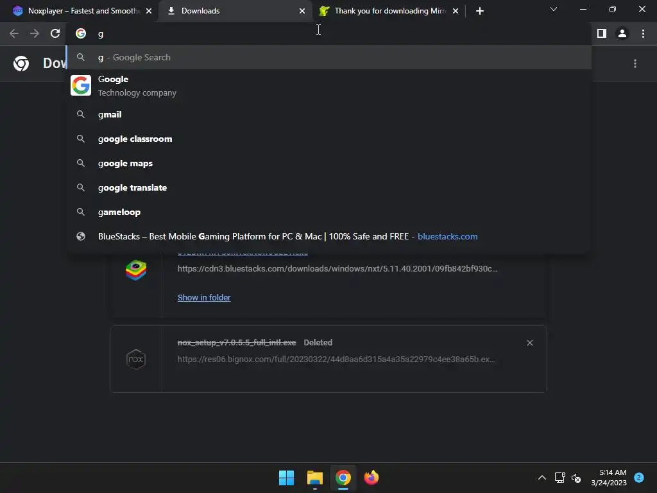This screenshot has width=657, height=493.
Task: Click the muted volume tray icon
Action: 576,478
